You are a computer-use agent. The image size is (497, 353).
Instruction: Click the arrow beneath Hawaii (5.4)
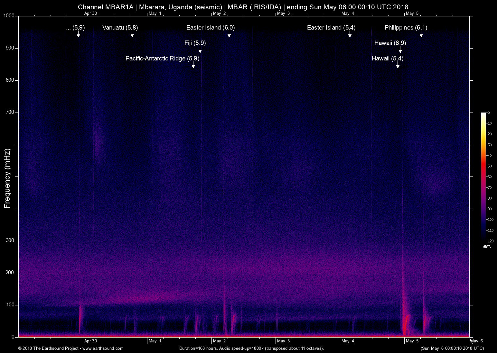tap(398, 65)
